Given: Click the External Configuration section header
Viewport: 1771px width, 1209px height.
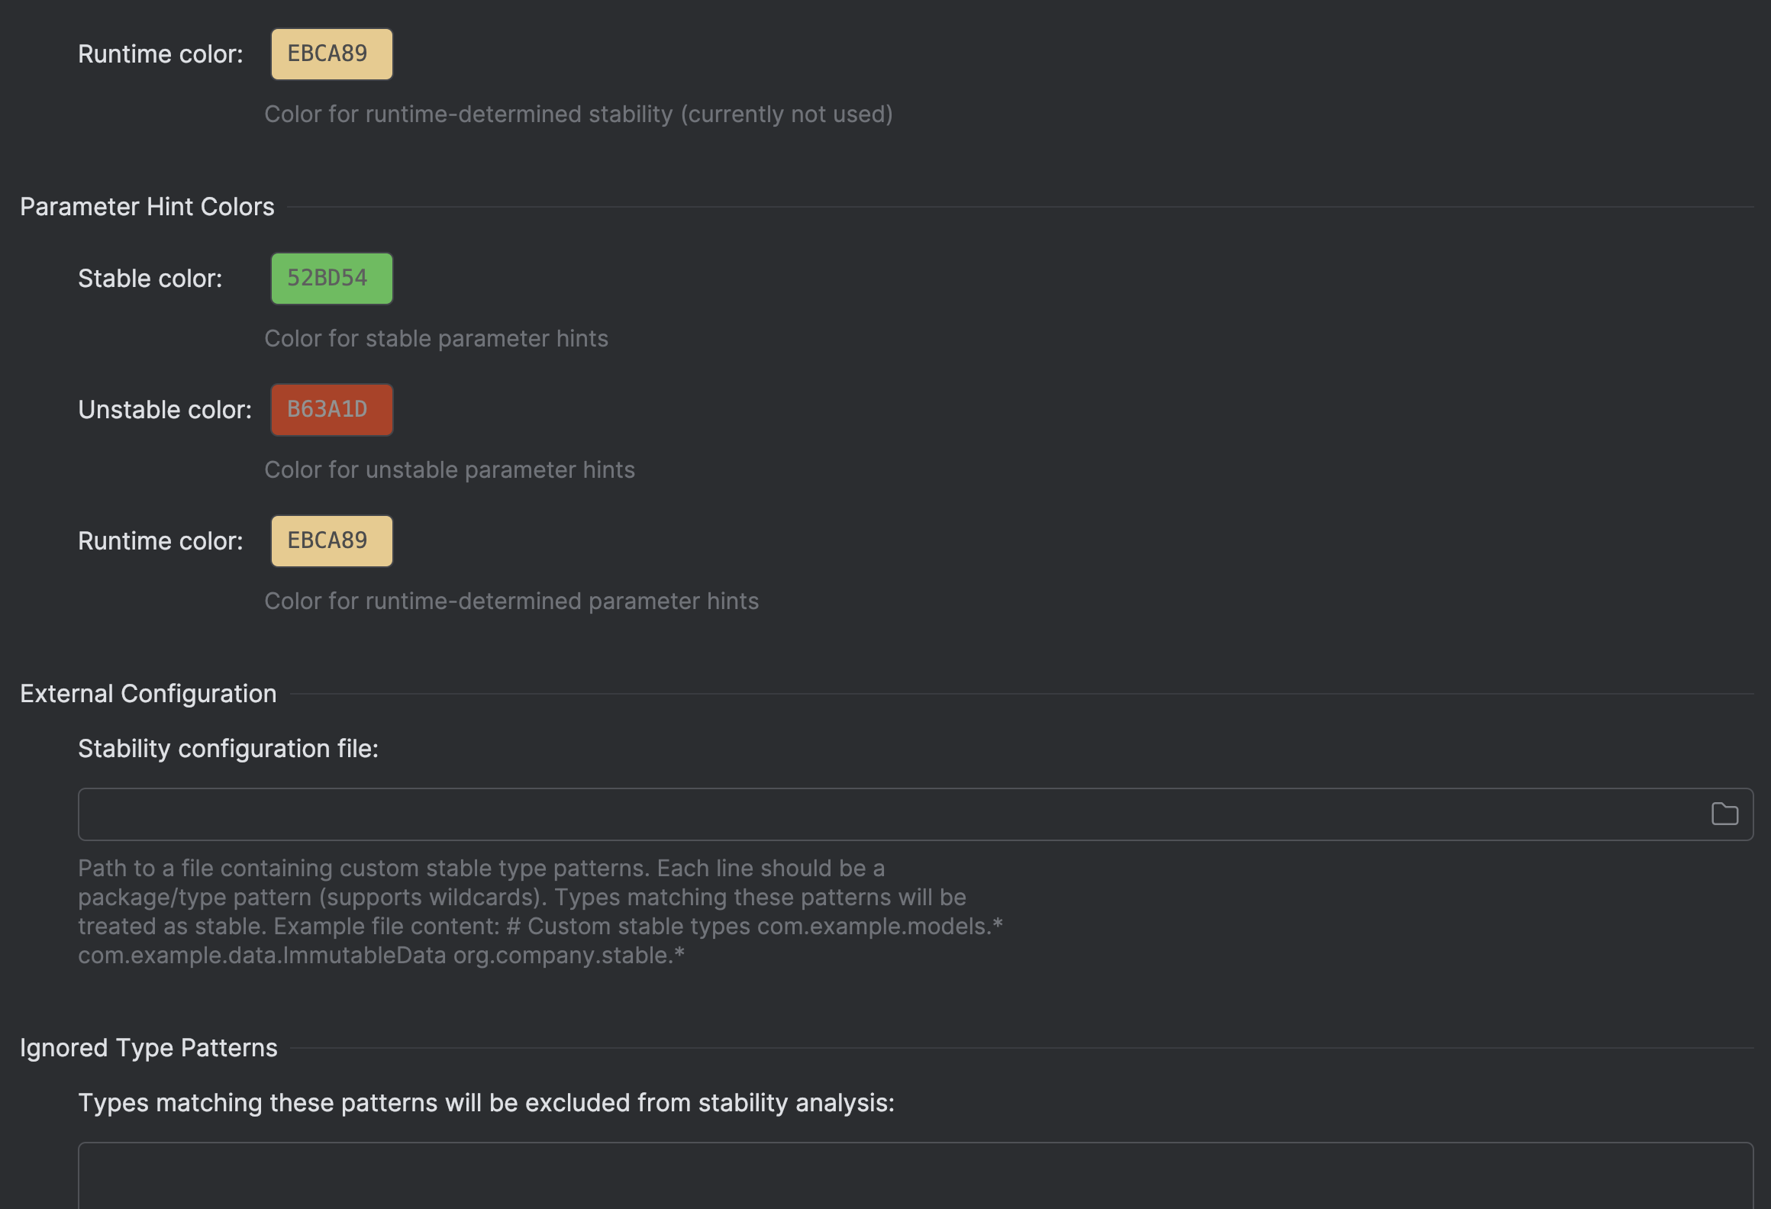Looking at the screenshot, I should click(x=148, y=694).
